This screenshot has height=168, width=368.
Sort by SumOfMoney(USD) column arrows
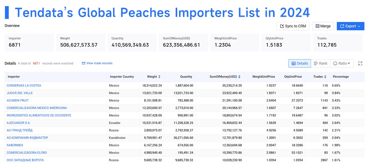239,77
